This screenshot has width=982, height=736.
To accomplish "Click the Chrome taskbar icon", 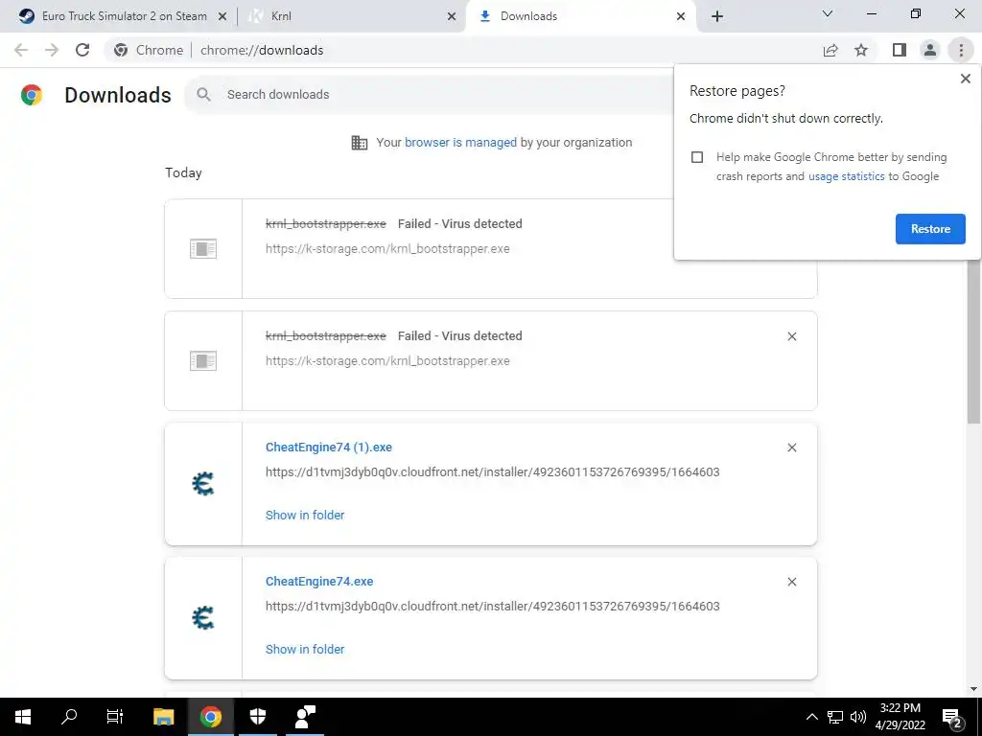I will (x=210, y=717).
